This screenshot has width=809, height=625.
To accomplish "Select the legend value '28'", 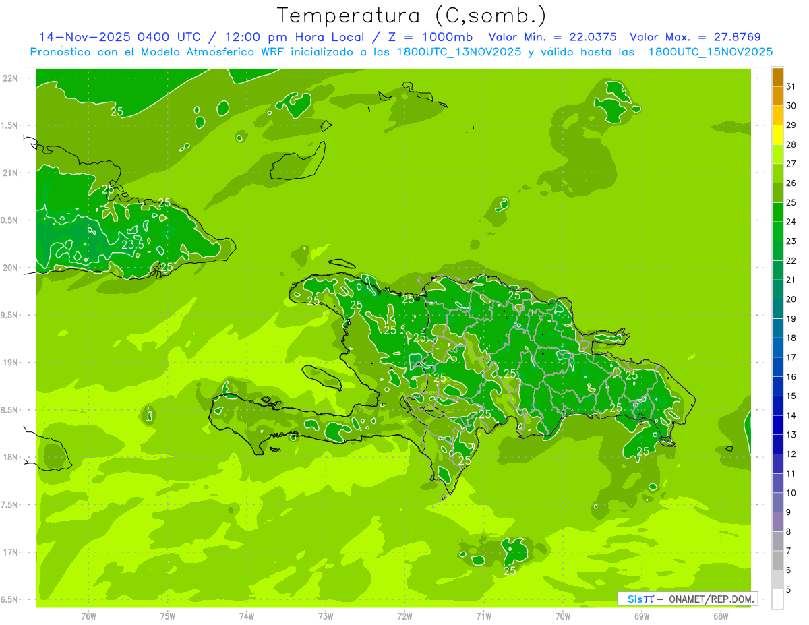I will [791, 144].
